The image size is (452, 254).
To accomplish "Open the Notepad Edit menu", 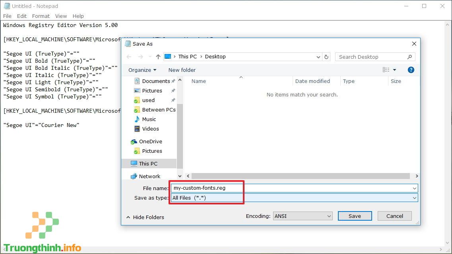I will 21,16.
